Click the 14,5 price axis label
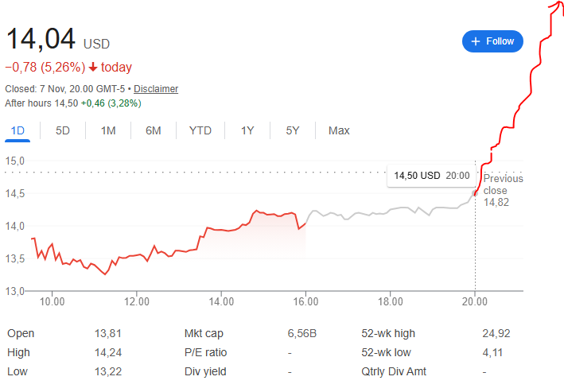564x392 pixels. (x=15, y=193)
